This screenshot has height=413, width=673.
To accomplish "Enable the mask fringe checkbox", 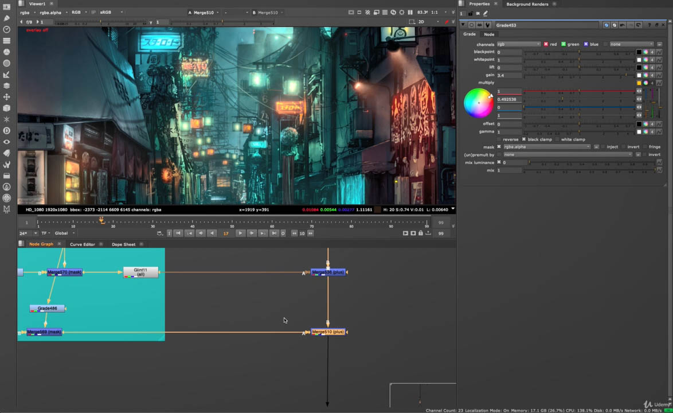I will point(645,147).
